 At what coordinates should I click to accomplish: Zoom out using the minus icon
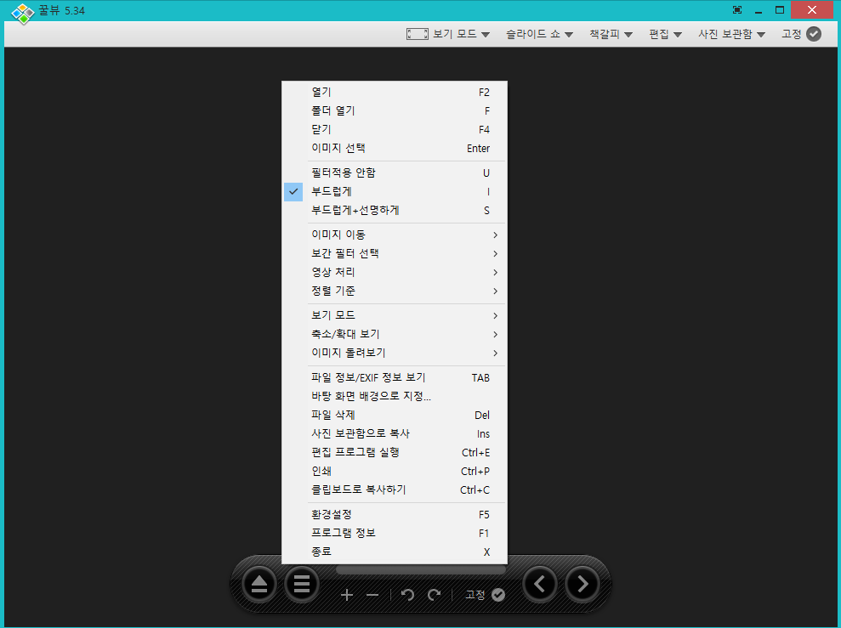pyautogui.click(x=372, y=595)
